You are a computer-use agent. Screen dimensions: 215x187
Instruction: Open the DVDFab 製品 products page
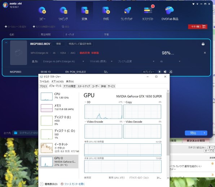pos(170,13)
